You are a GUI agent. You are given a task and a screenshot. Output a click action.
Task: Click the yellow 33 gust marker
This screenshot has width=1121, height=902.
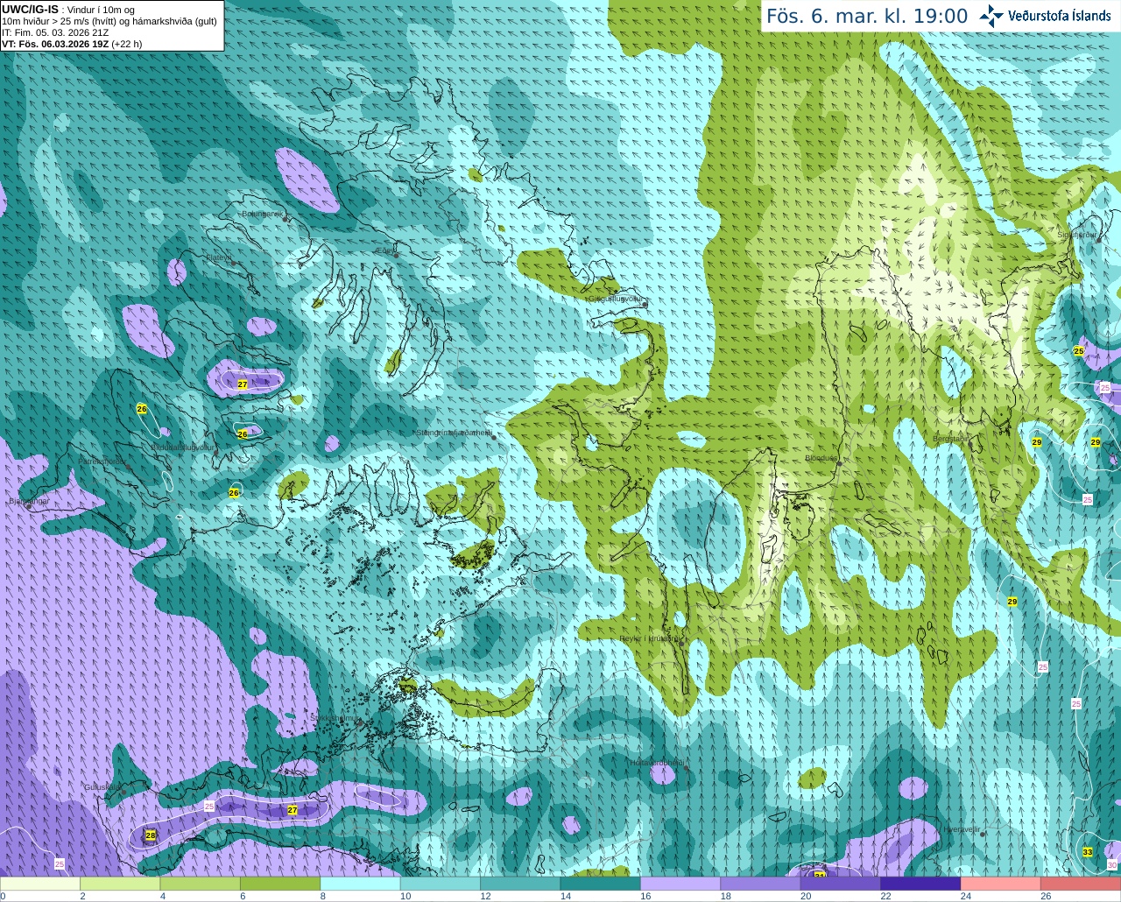click(1088, 852)
